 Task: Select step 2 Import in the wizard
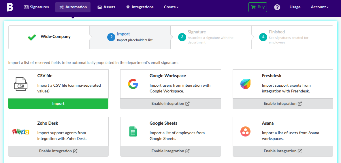(130, 37)
